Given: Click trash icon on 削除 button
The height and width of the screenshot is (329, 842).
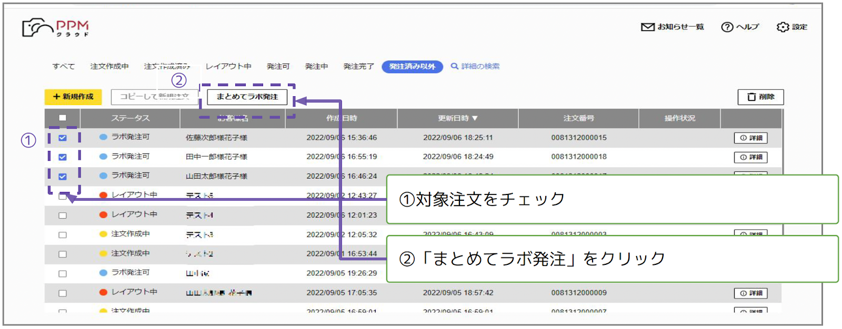Looking at the screenshot, I should tap(751, 97).
